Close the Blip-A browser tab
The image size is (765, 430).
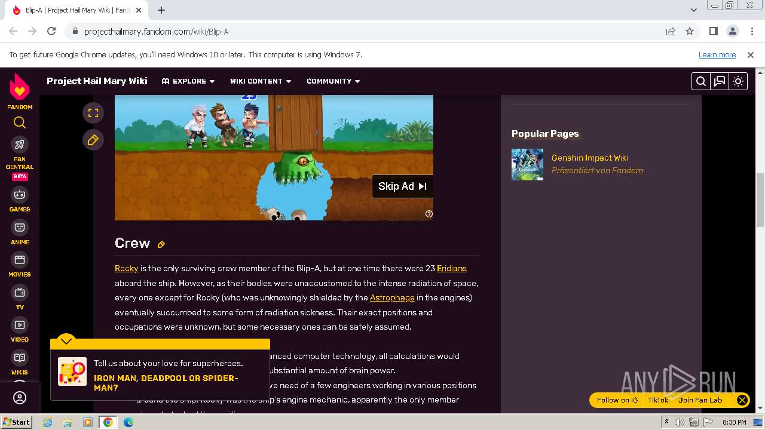139,10
